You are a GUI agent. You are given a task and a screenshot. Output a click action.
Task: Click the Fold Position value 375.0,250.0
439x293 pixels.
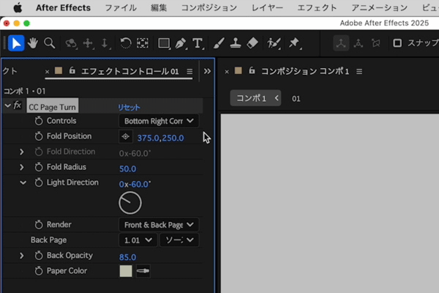click(160, 138)
